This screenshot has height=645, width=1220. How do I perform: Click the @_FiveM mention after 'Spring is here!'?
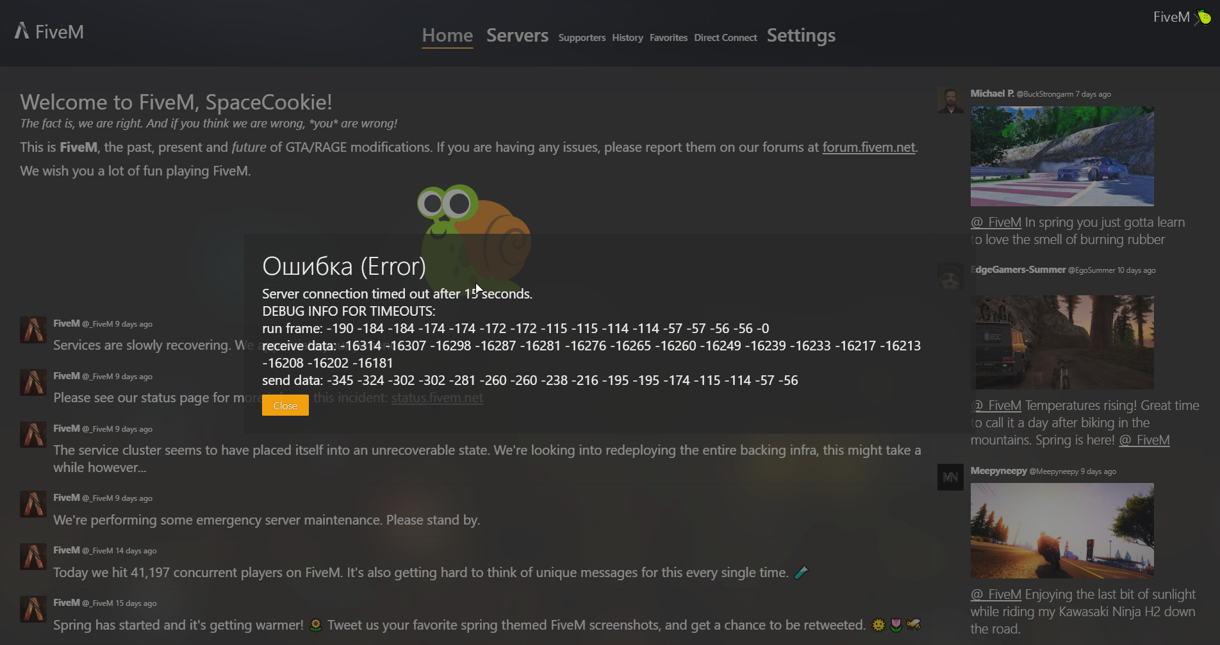(1144, 440)
